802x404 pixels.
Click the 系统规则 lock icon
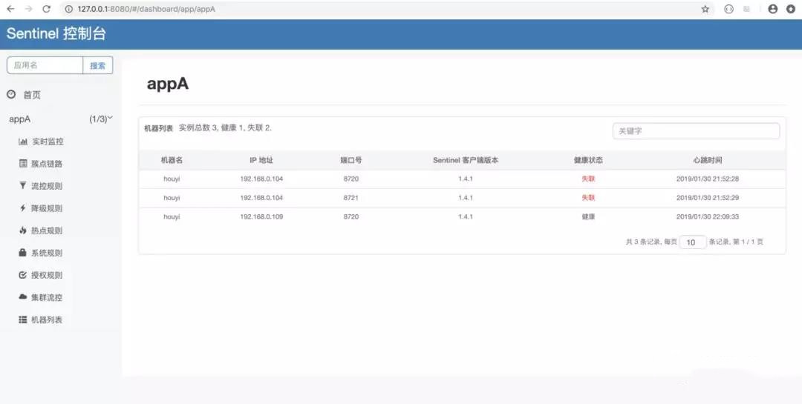tap(22, 252)
